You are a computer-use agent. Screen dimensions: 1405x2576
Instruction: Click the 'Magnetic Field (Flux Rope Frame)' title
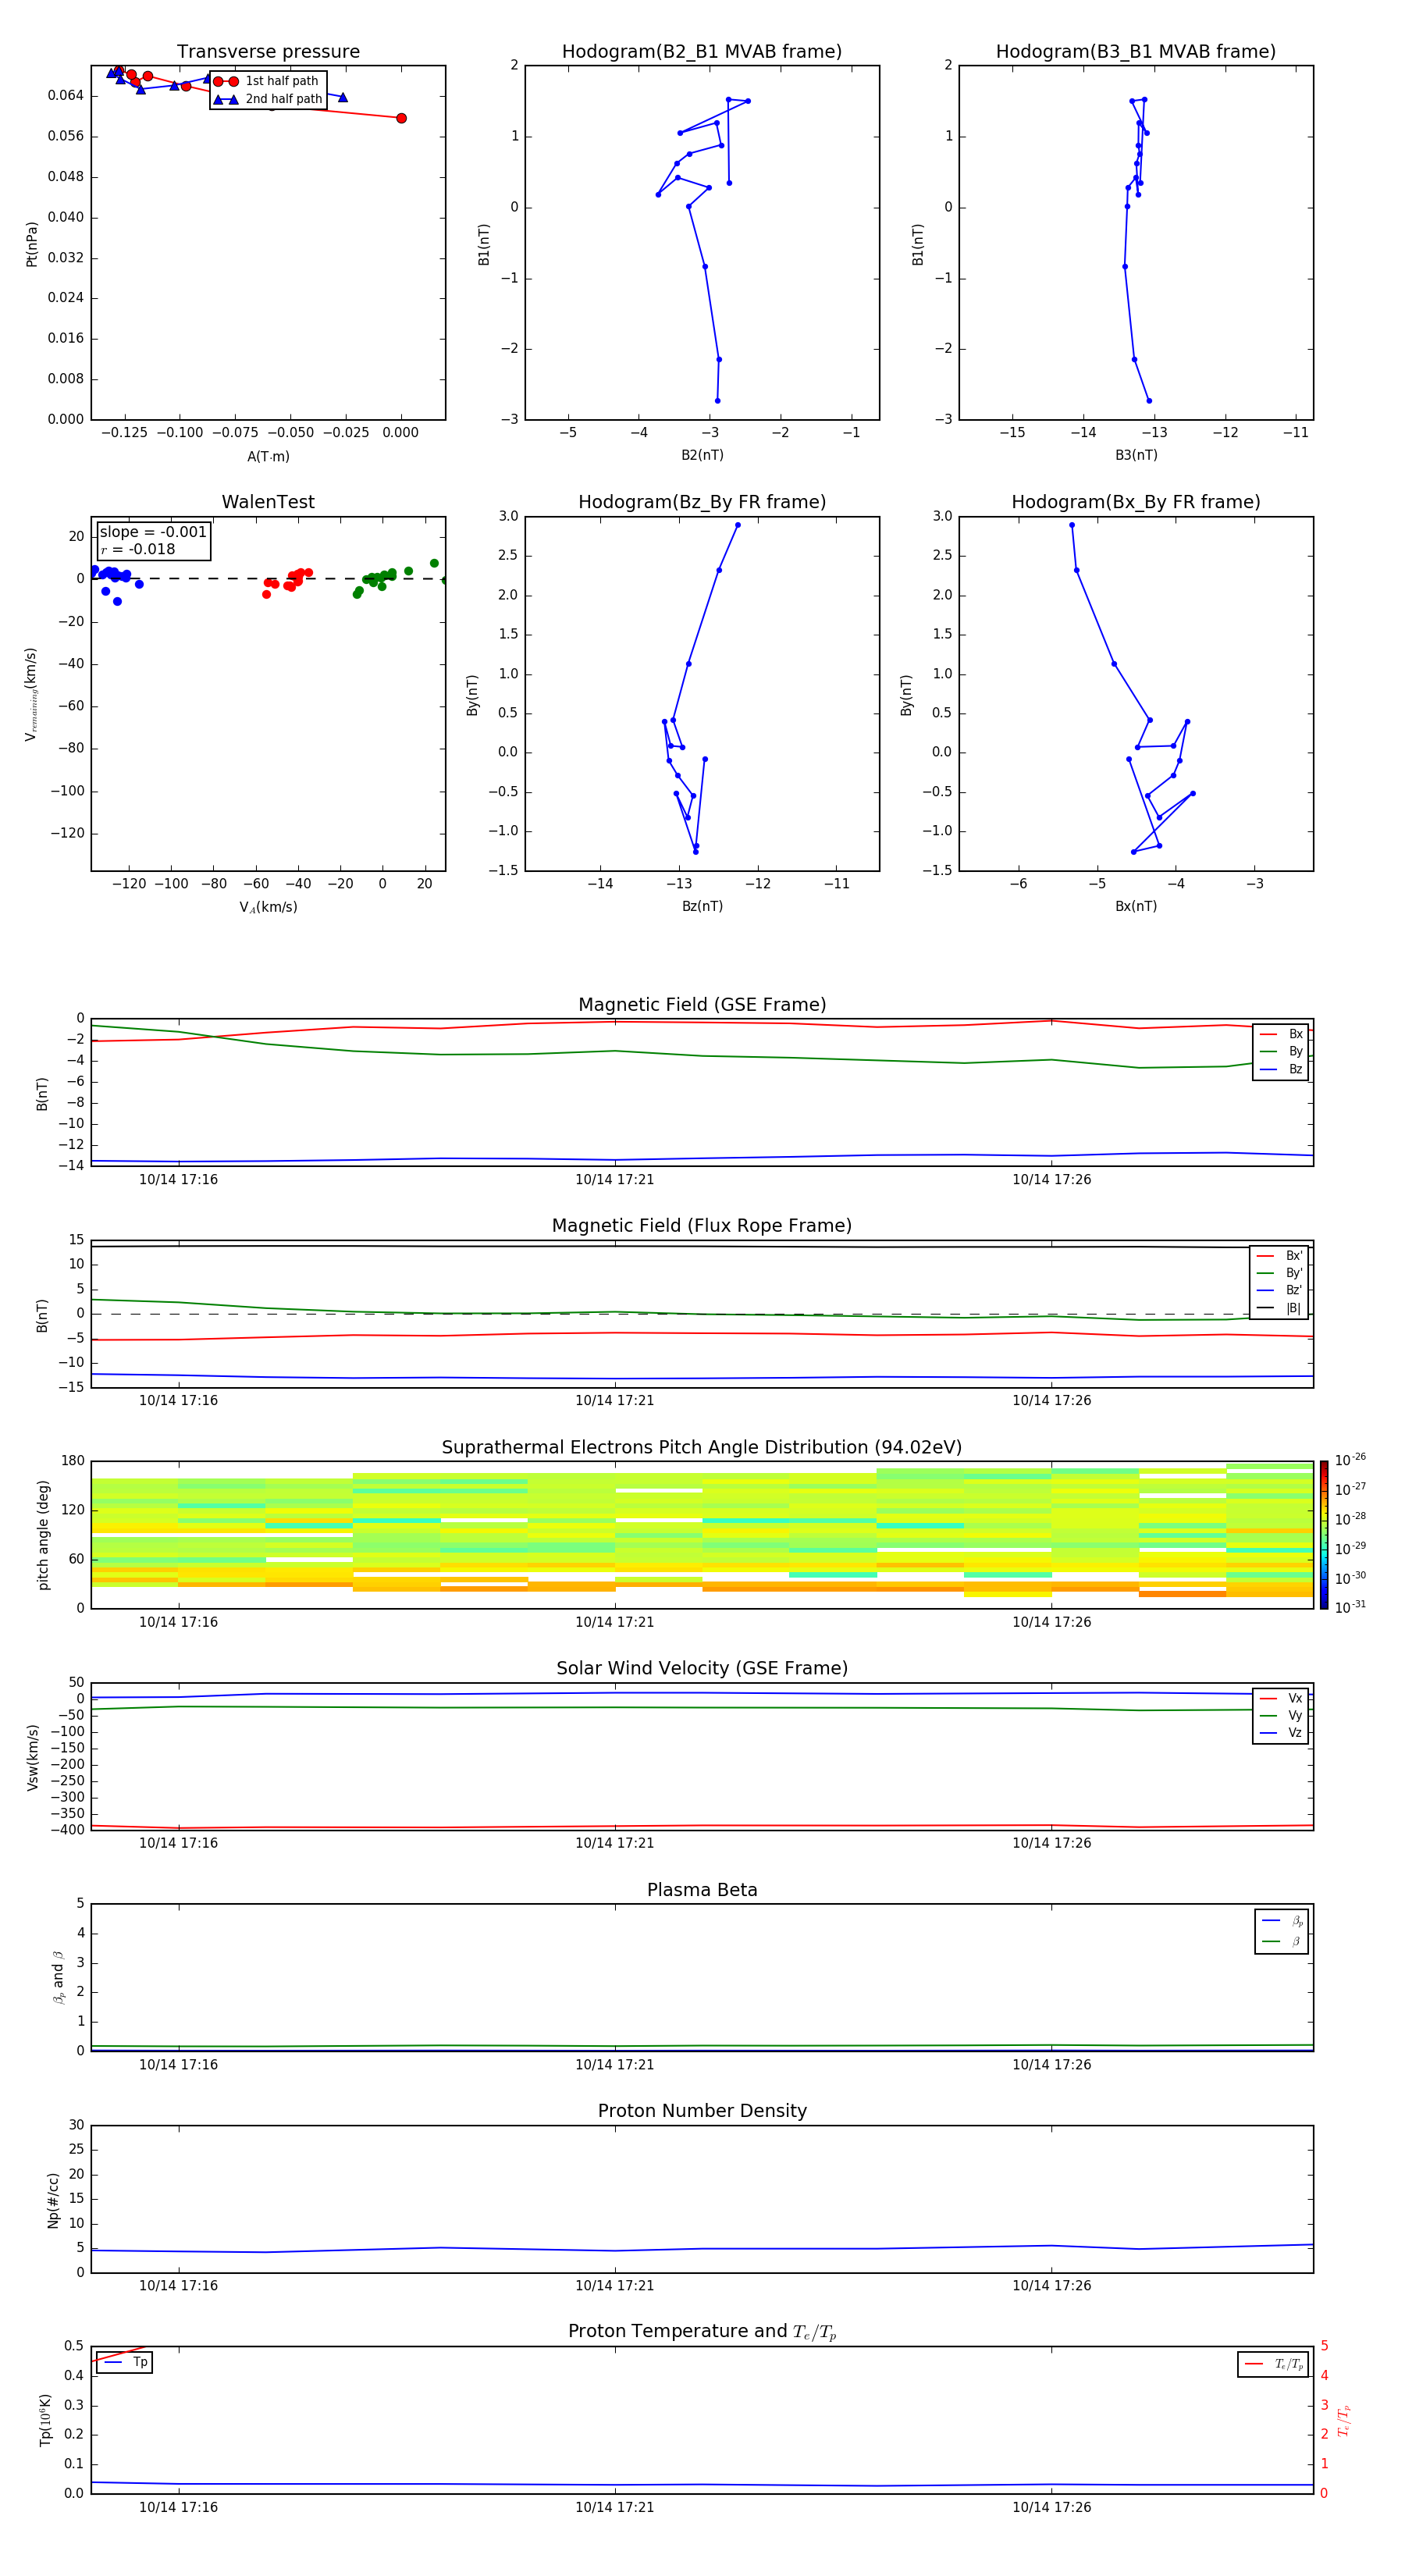(702, 1225)
